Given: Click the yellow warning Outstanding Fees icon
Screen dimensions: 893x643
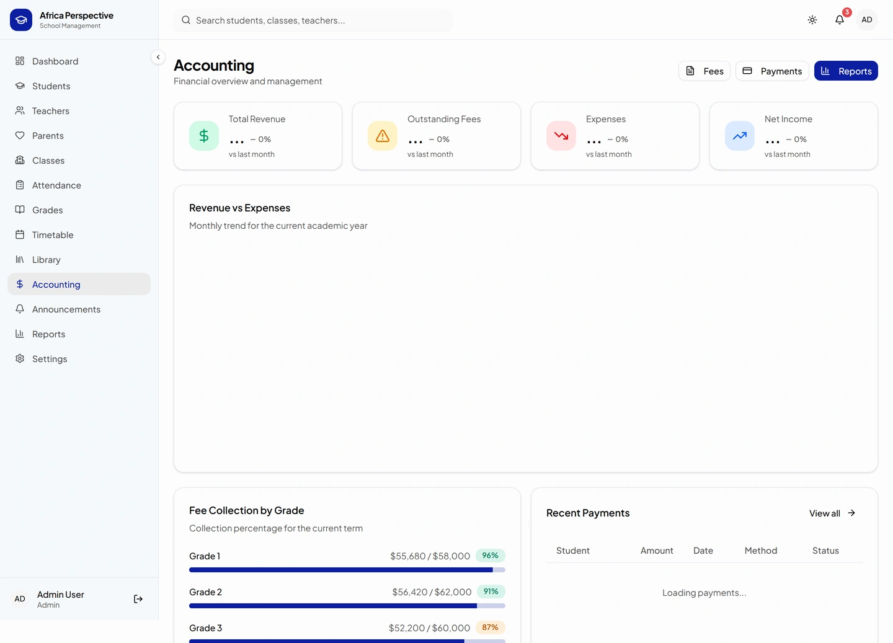Looking at the screenshot, I should click(383, 136).
